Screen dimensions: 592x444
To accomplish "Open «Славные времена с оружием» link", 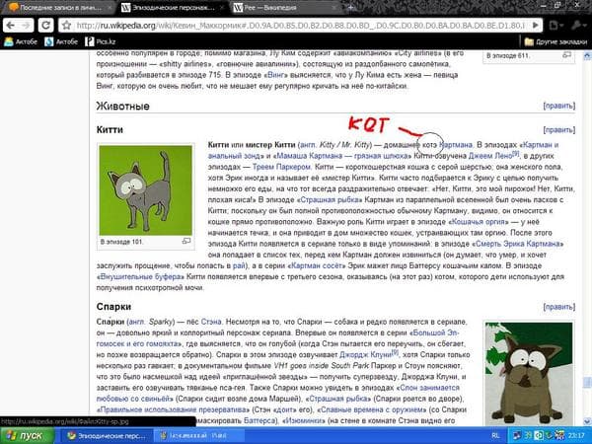I will click(372, 409).
